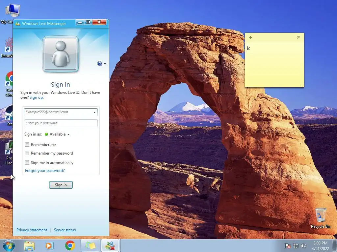
Task: Expand the email address dropdown arrow
Action: click(x=94, y=112)
